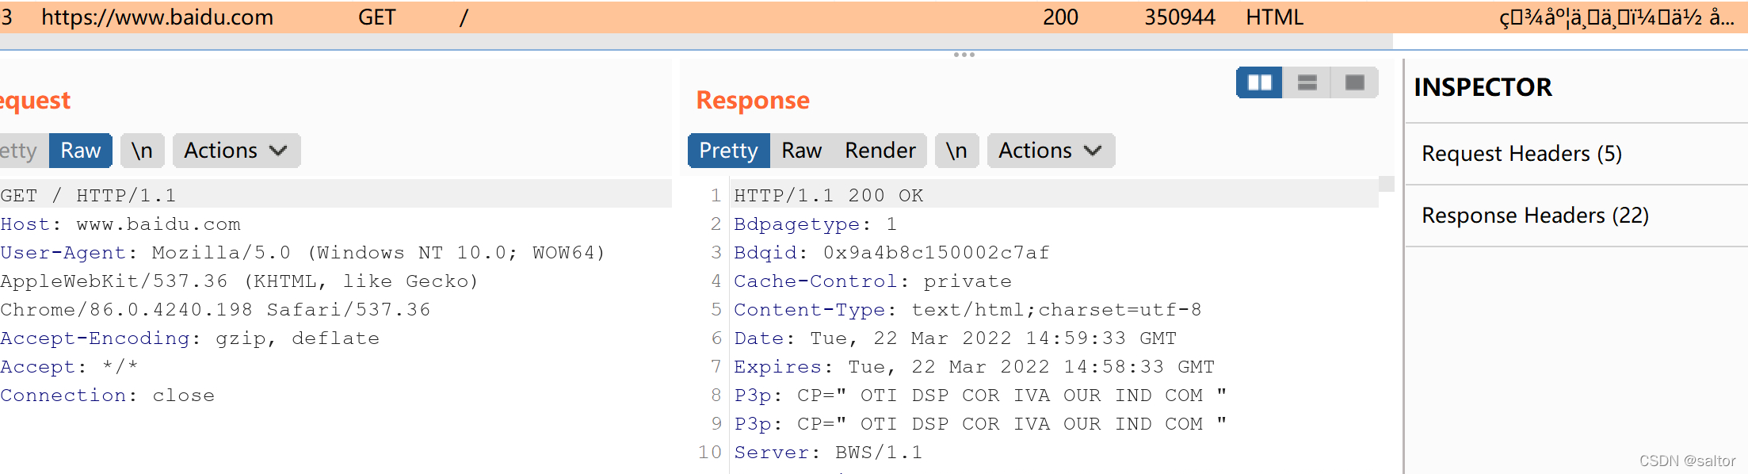This screenshot has height=474, width=1748.
Task: Click the Cache-Control: private header line
Action: 873,281
